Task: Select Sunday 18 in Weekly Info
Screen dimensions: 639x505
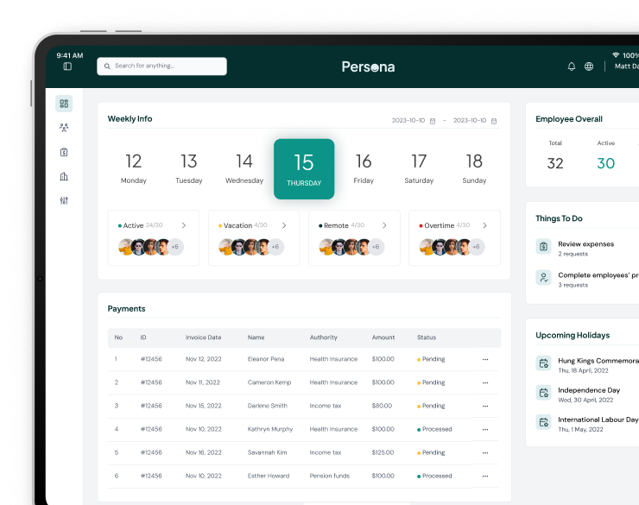Action: pyautogui.click(x=474, y=168)
